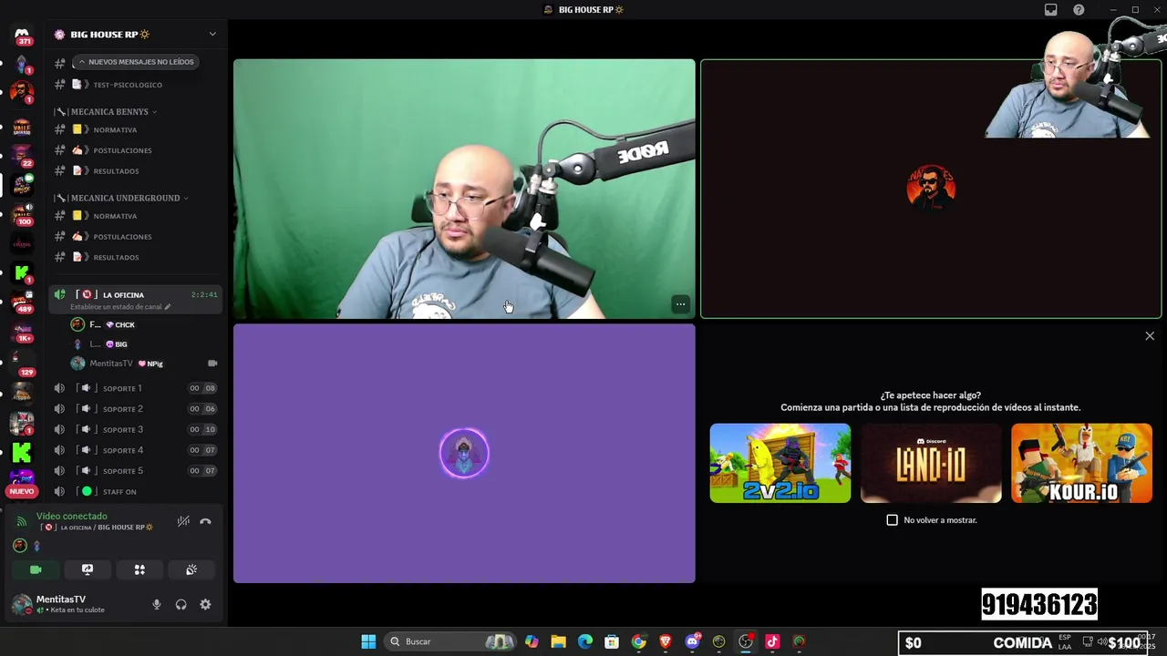1167x656 pixels.
Task: Open RESULTADOS under MECANICA BENNYS
Action: pyautogui.click(x=137, y=171)
